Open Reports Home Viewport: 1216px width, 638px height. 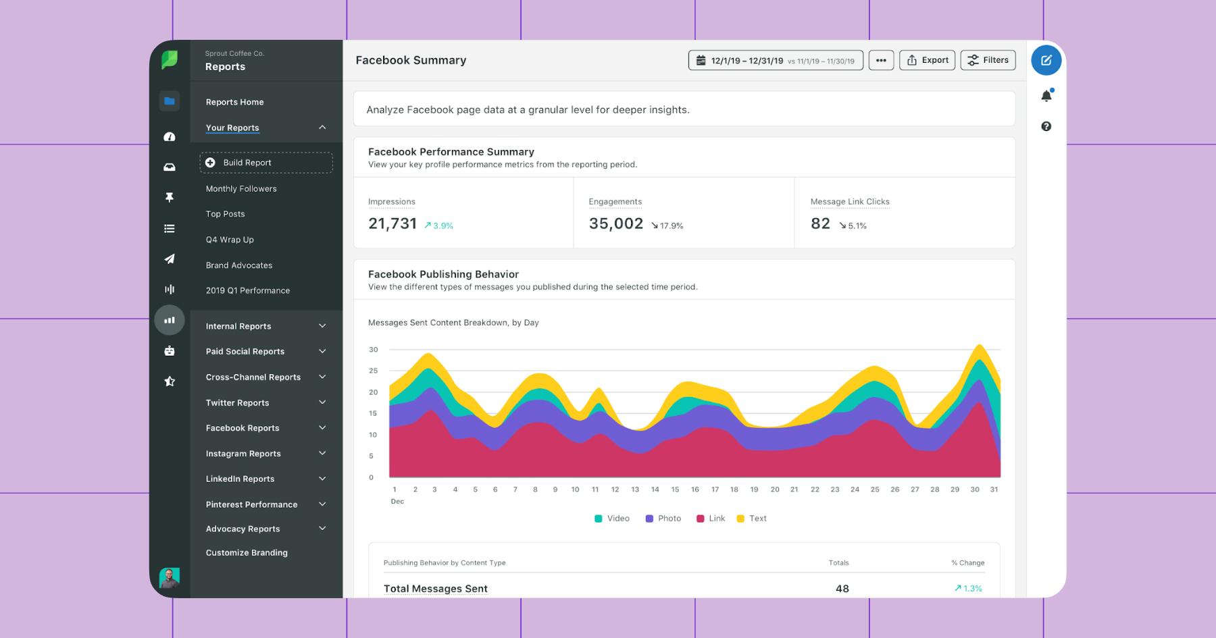coord(234,102)
